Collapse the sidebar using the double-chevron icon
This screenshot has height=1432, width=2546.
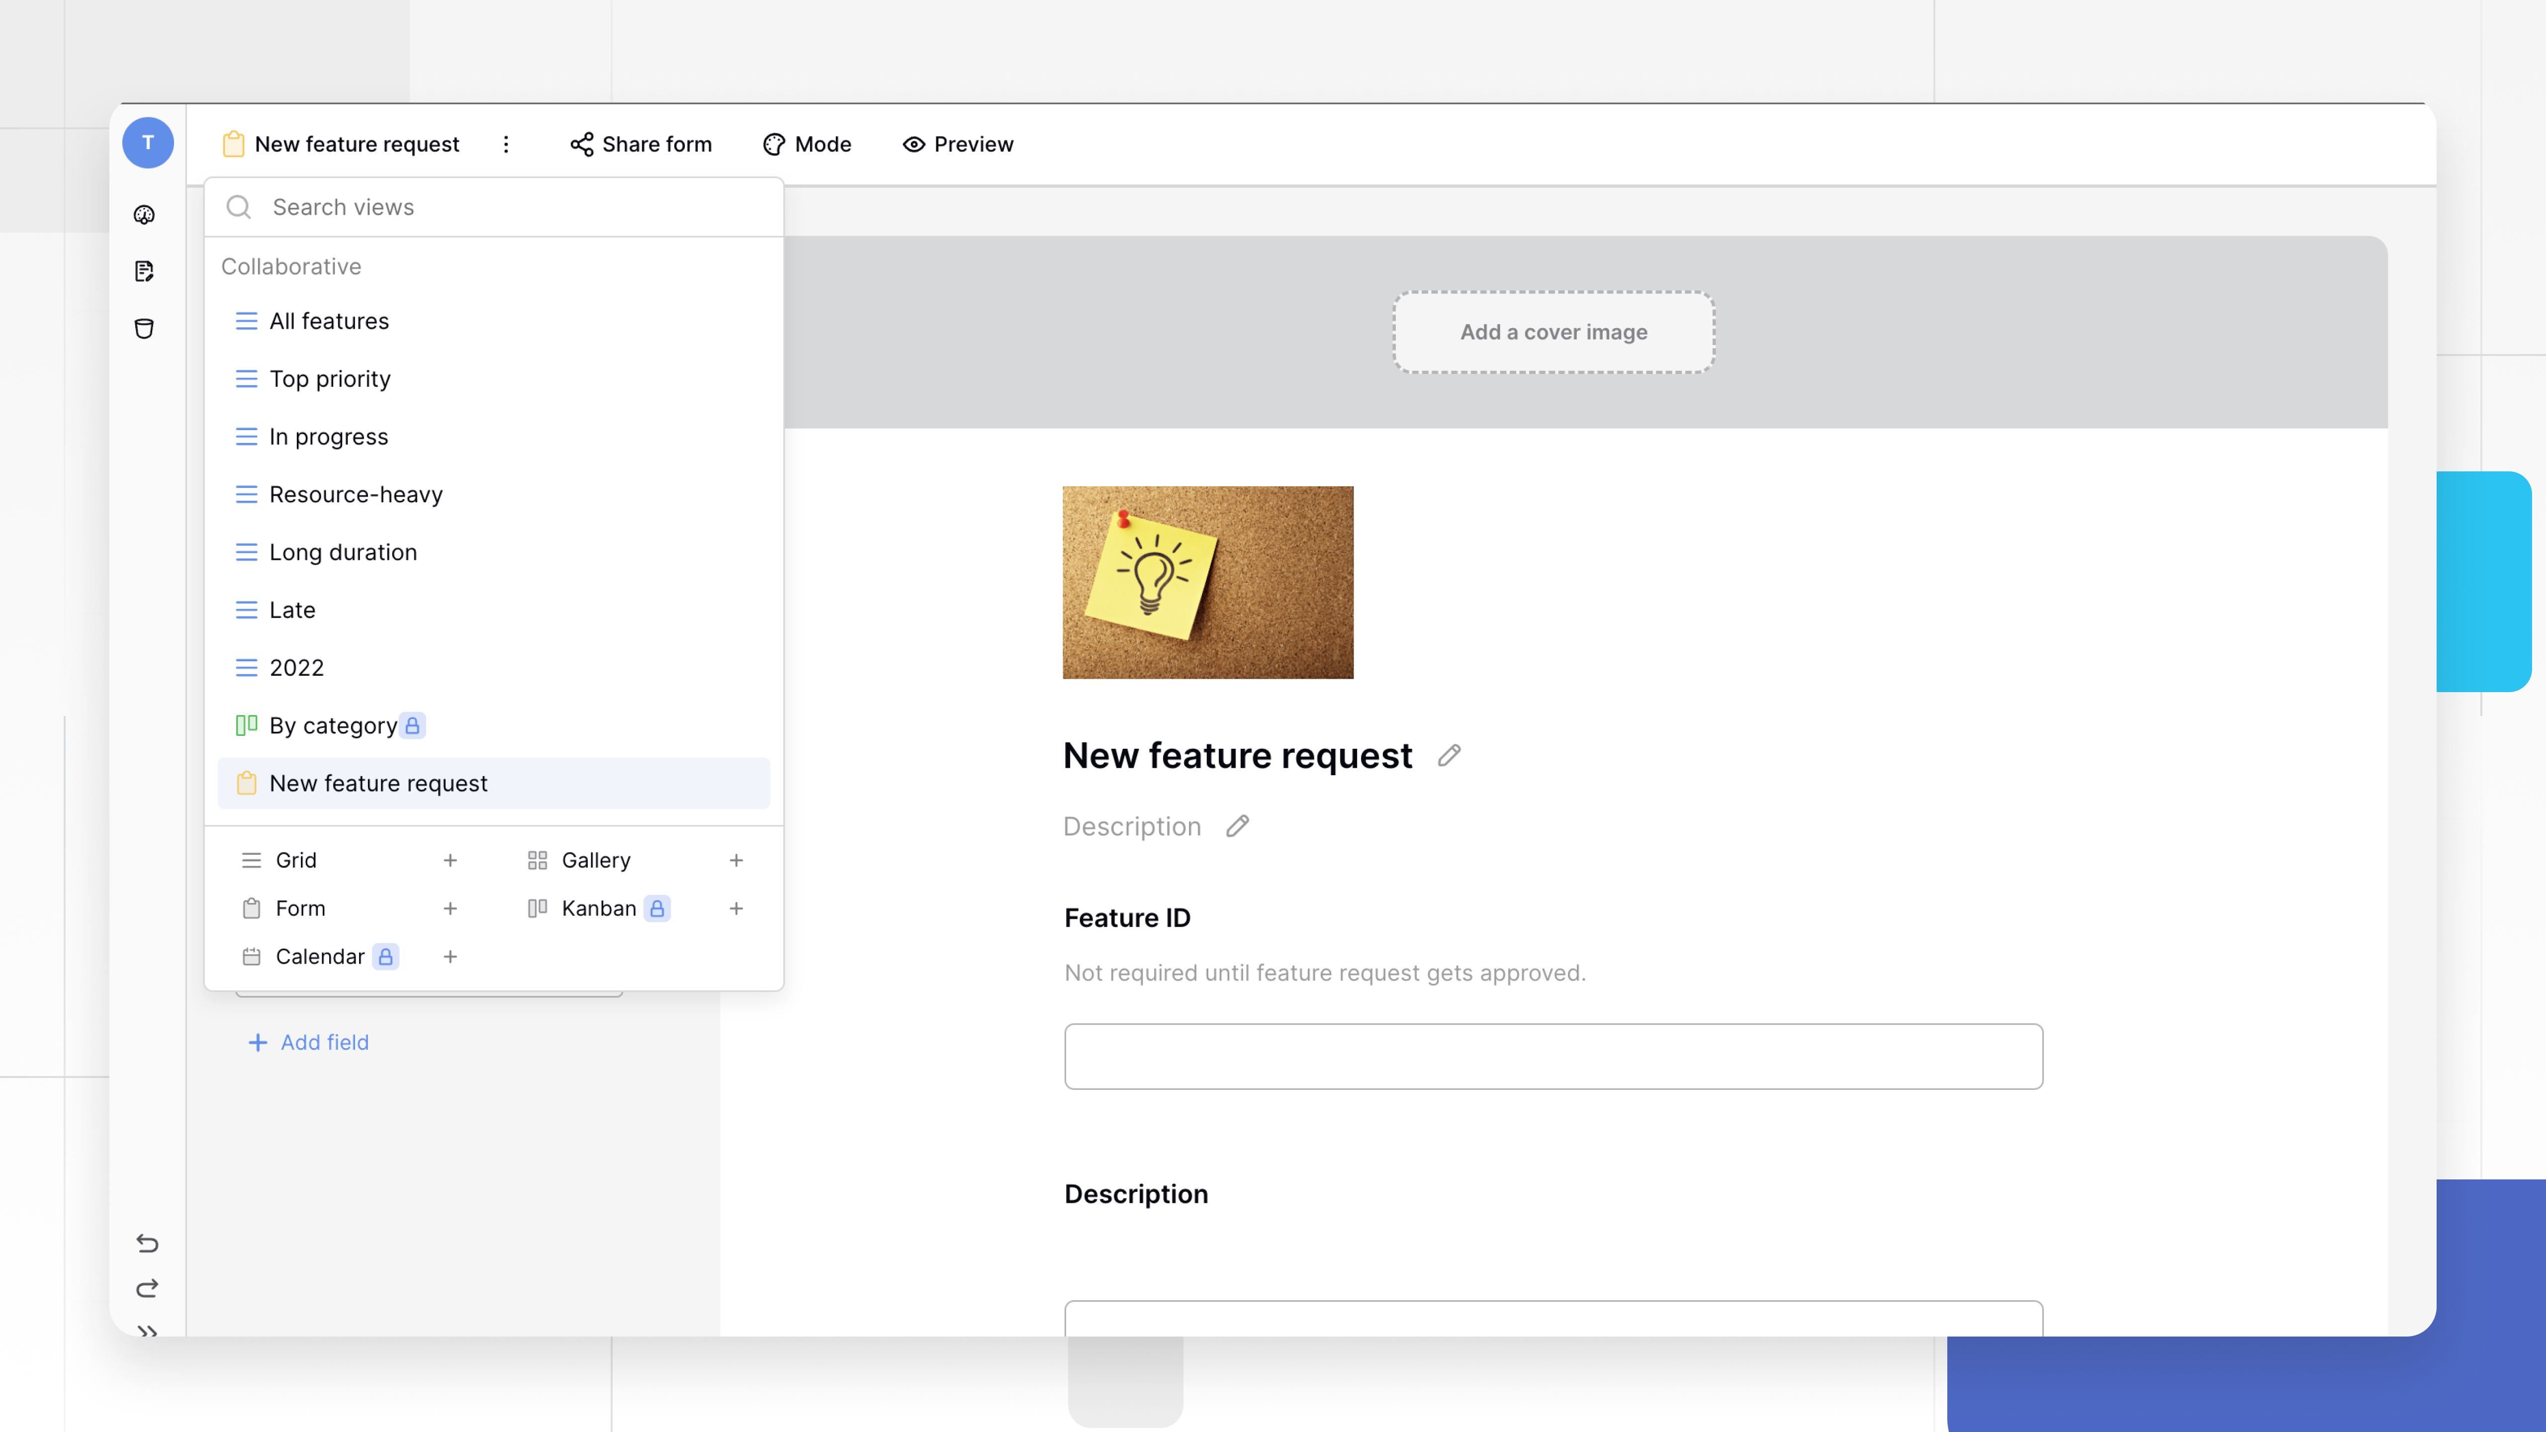(x=147, y=1331)
